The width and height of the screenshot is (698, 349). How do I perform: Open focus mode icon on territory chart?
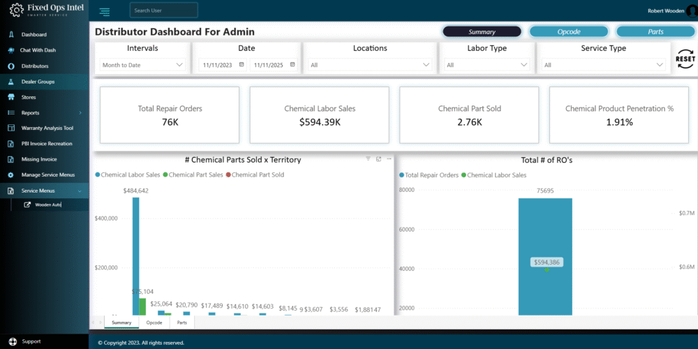coord(378,159)
